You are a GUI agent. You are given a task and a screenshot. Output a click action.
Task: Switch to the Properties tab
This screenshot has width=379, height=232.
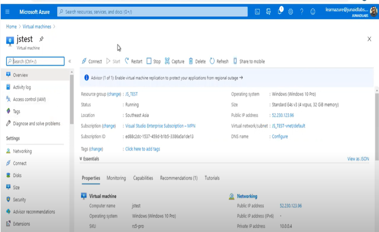[91, 178]
